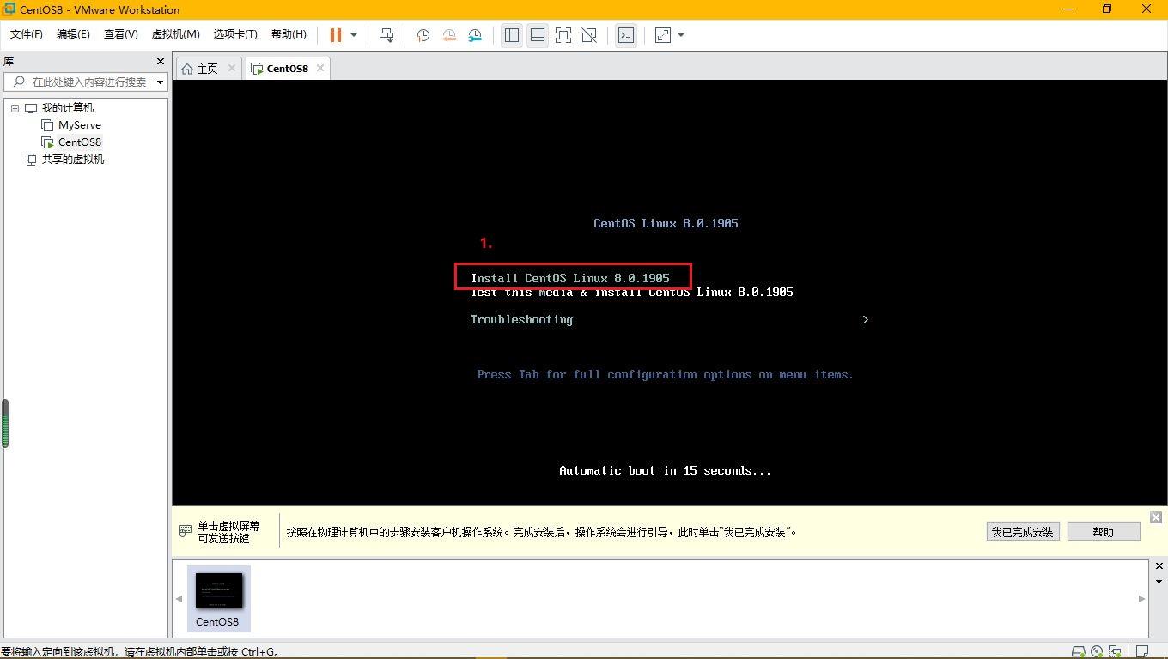
Task: Select Test this media & install entry
Action: [x=632, y=293]
